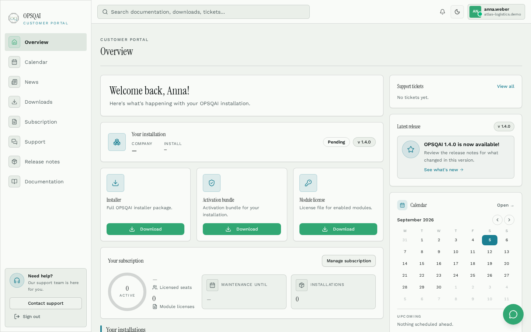Download the Module license file
The height and width of the screenshot is (332, 531).
pyautogui.click(x=338, y=229)
